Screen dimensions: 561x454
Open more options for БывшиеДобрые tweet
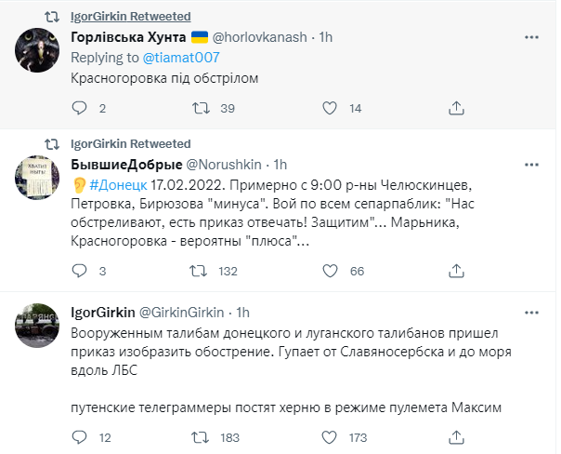530,165
